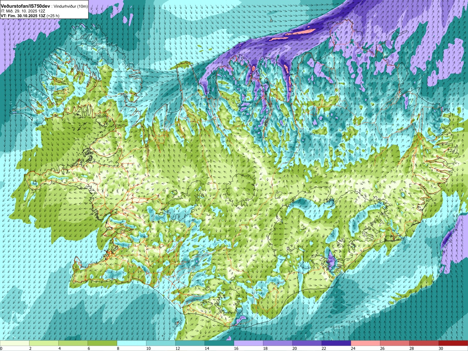The height and width of the screenshot is (351, 468).
Task: Choose the 14–16 dark teal legend swatch
Action: [219, 343]
